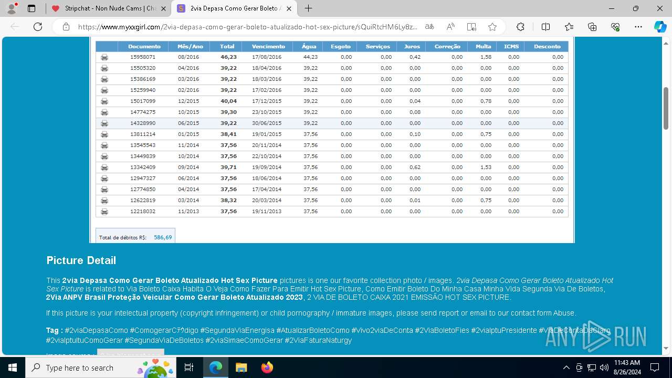The height and width of the screenshot is (378, 672).
Task: Click the #Vivo2viaDeConta tag
Action: click(x=382, y=330)
